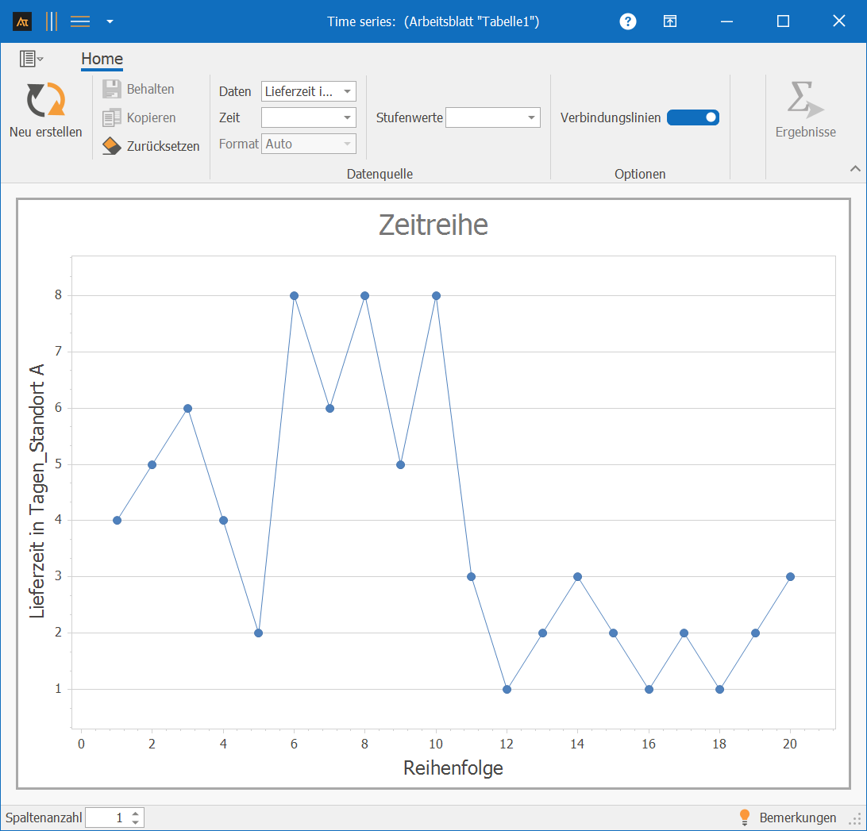This screenshot has height=831, width=867.
Task: Click the Behalten save icon
Action: [112, 89]
